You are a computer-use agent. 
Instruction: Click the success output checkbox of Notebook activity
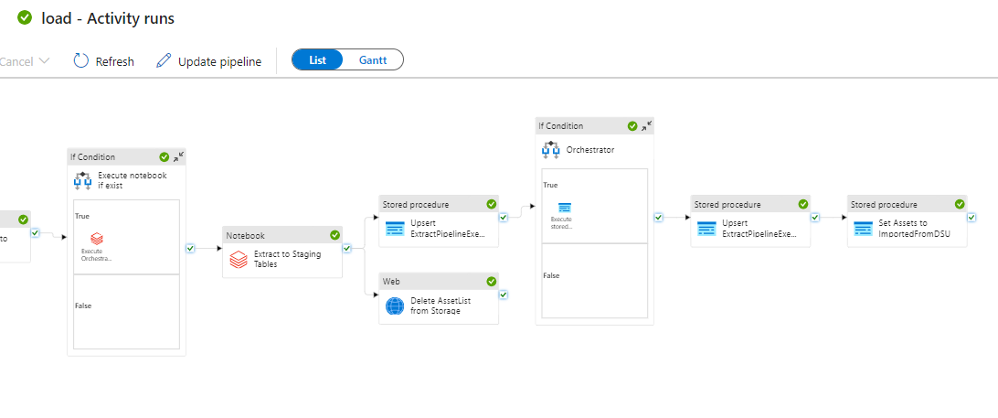pos(347,248)
